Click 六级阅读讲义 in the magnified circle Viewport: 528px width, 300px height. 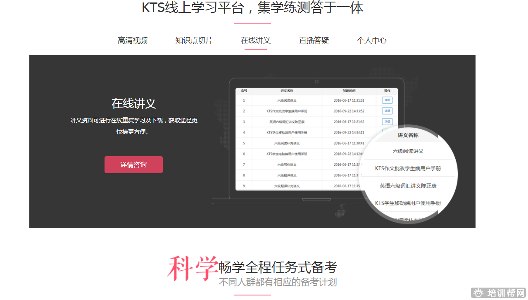(408, 151)
